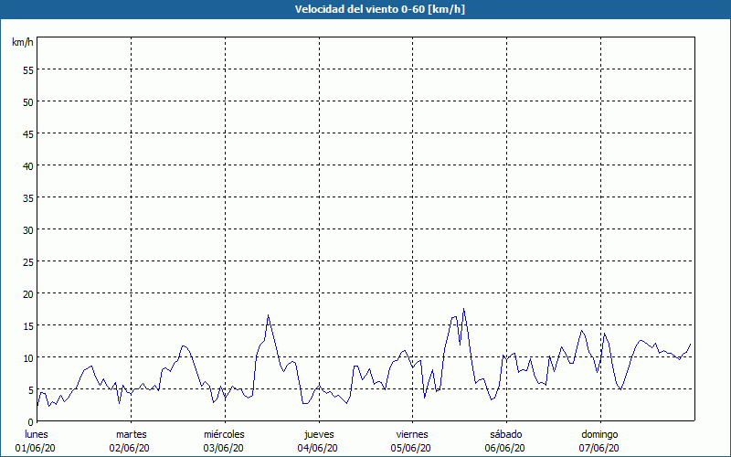Image resolution: width=731 pixels, height=457 pixels.
Task: Select the 55 value on the y-axis
Action: (28, 71)
